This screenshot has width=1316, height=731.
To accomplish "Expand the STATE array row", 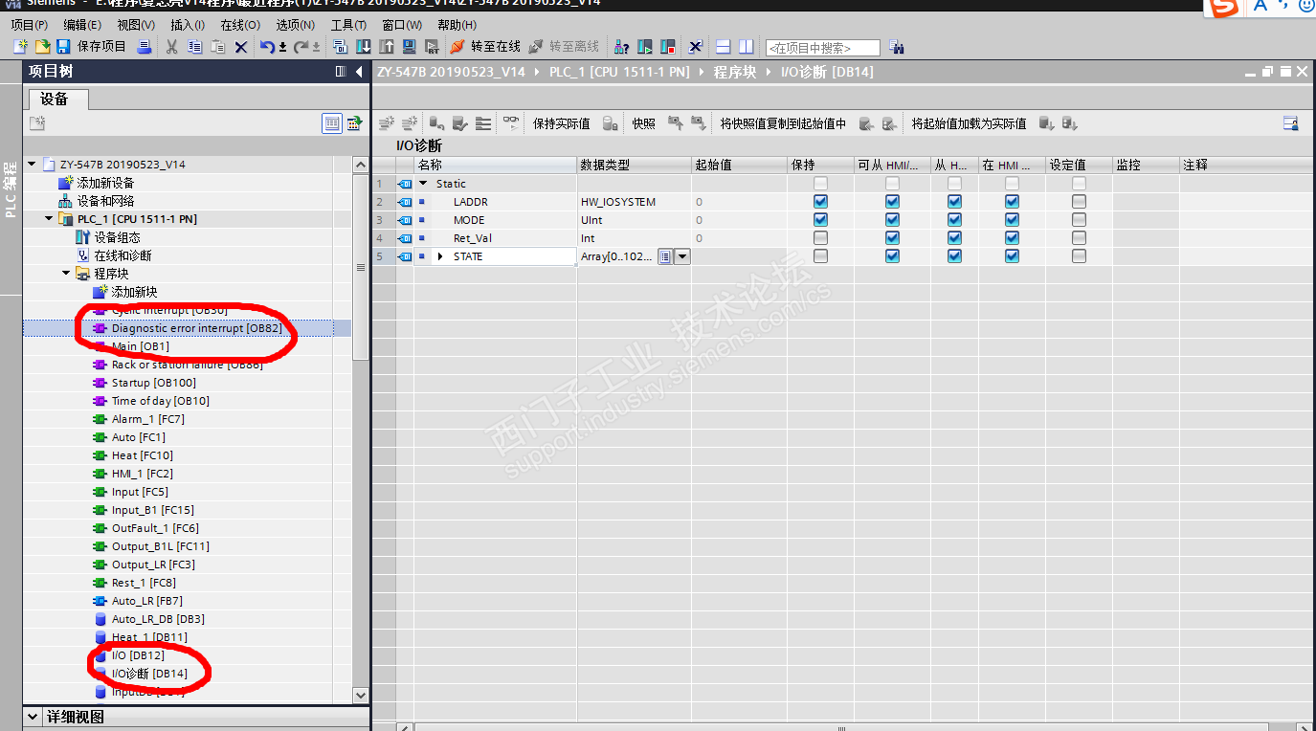I will coord(440,256).
